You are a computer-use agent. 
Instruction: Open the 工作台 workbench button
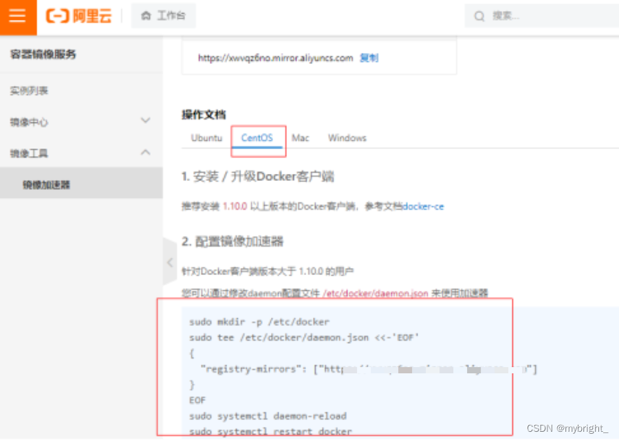(164, 16)
